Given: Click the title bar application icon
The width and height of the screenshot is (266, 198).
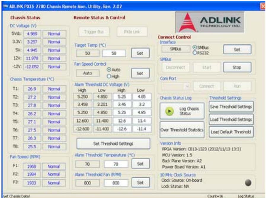Looking at the screenshot, I should (x=6, y=7).
